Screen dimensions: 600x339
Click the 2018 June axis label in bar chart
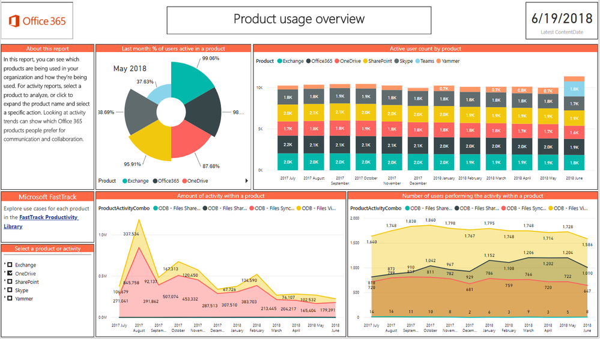pos(574,178)
